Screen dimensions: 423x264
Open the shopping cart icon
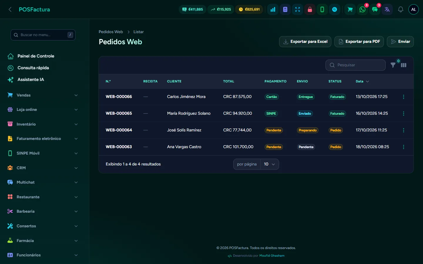point(350,9)
